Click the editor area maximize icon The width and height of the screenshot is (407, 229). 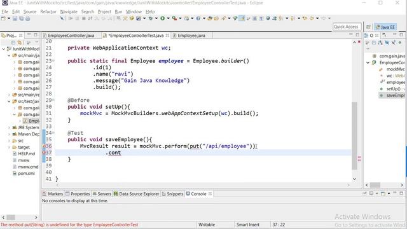coord(357,35)
